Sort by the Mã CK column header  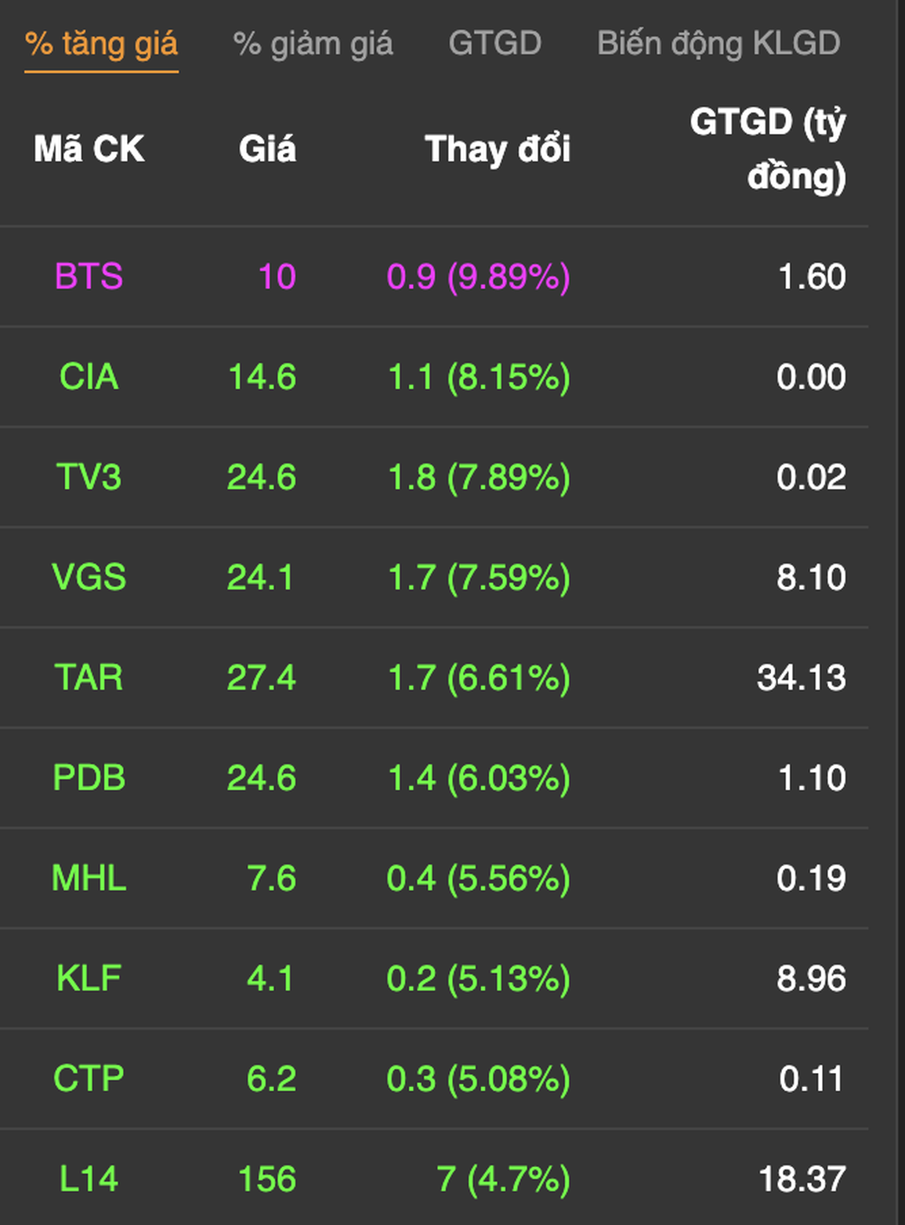pos(89,149)
